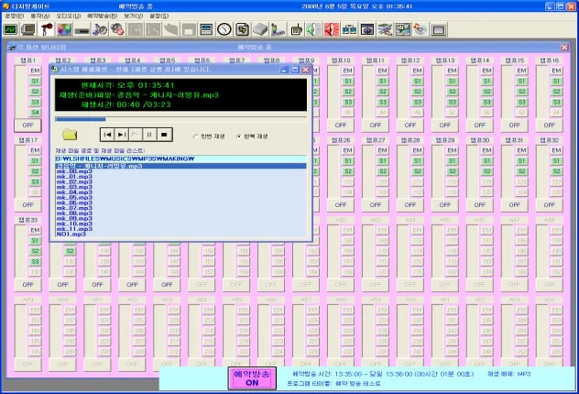
Task: Click the stacked documents toolbar icon
Action: [242, 29]
